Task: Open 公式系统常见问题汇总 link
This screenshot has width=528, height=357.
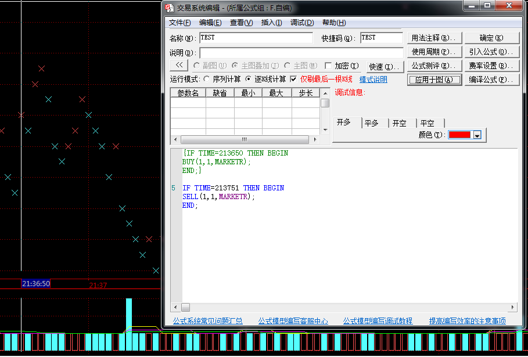Action: pyautogui.click(x=208, y=321)
